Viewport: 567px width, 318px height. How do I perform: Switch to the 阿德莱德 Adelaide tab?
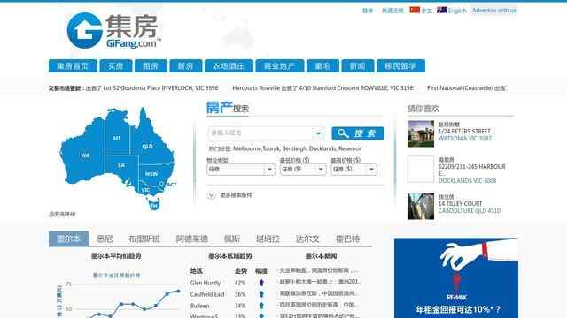(x=192, y=238)
